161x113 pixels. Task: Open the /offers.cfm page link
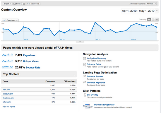tap(7, 102)
